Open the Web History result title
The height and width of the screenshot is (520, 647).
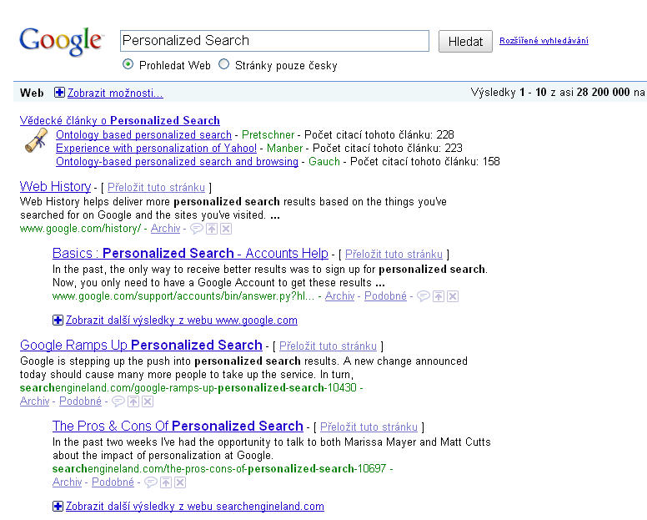click(x=55, y=186)
